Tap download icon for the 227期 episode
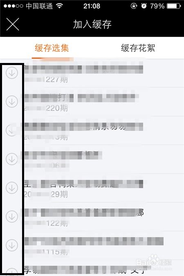Screen dimensions: 184x276 point(12,72)
